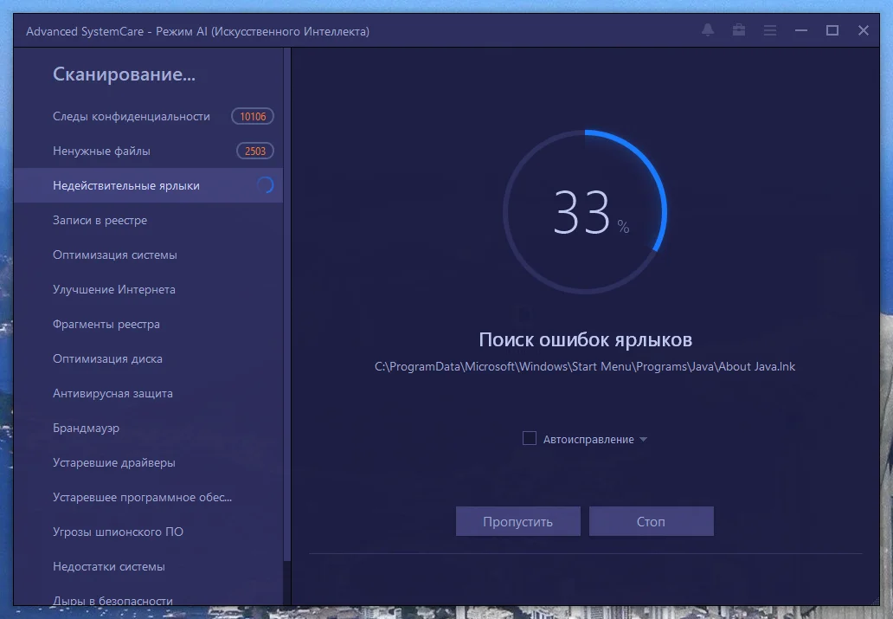Click the 2503 junk files badge
The image size is (893, 619).
coord(255,151)
